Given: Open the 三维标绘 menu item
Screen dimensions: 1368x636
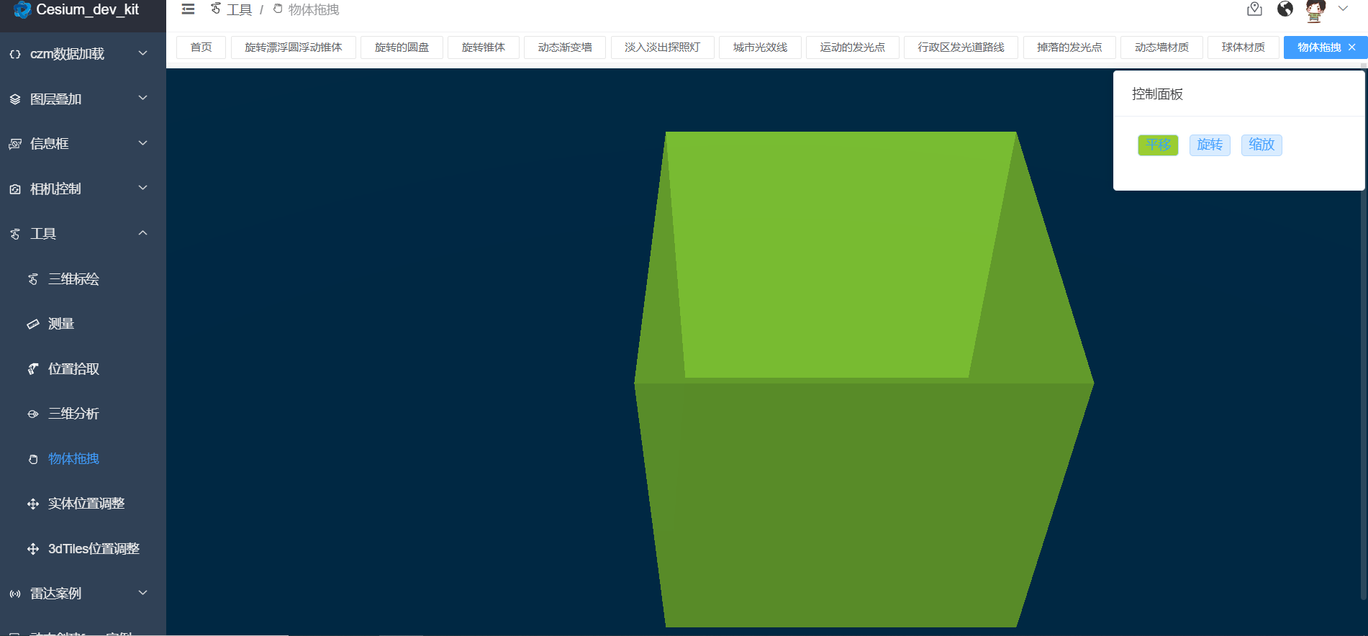Looking at the screenshot, I should [83, 279].
